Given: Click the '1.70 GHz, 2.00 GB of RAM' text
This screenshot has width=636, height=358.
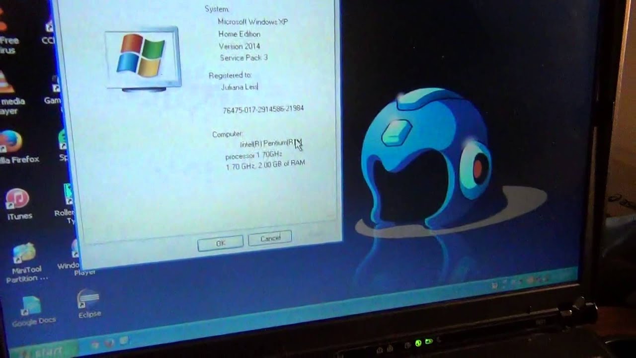Looking at the screenshot, I should point(265,165).
